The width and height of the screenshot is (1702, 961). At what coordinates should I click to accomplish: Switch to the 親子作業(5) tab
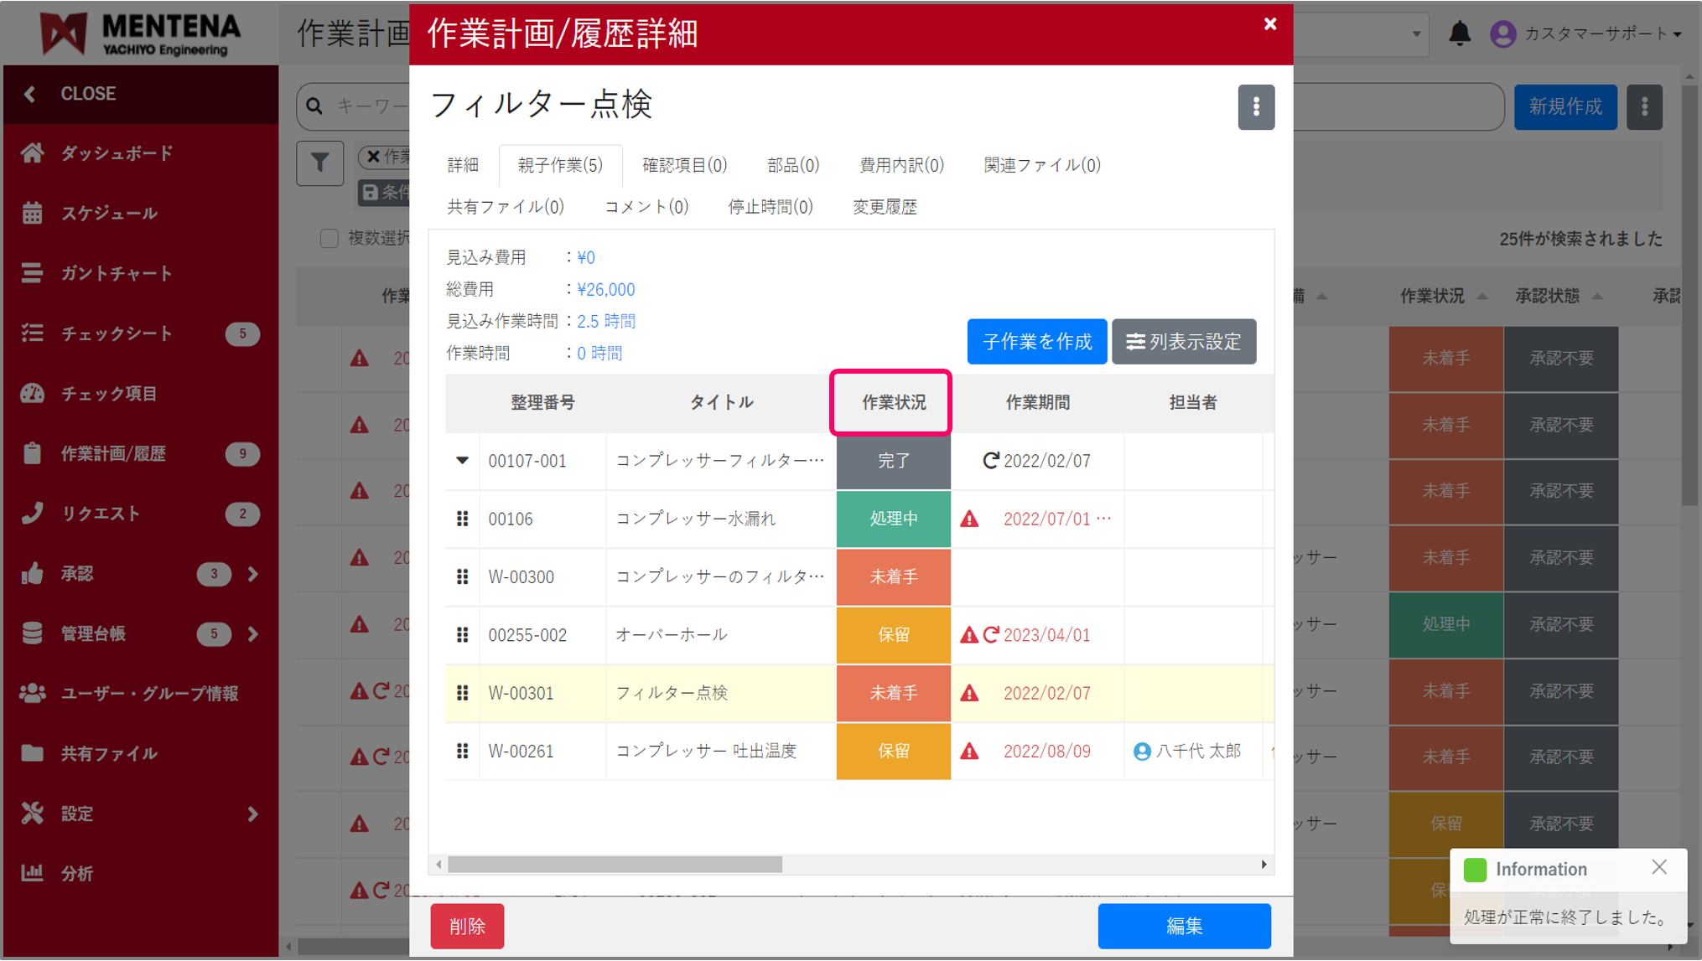click(x=560, y=165)
